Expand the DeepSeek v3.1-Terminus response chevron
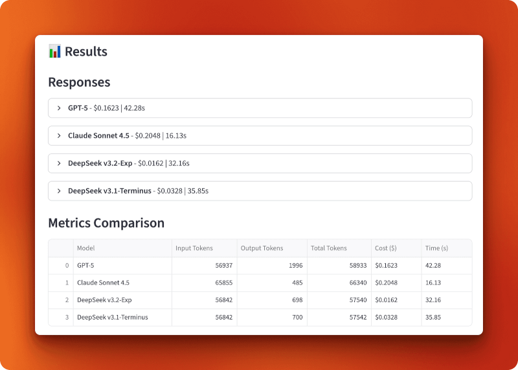Viewport: 518px width, 370px height. (59, 191)
